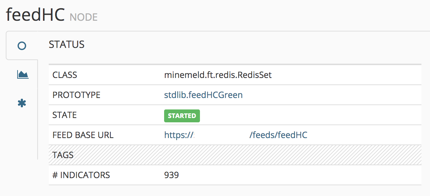
Task: Click the CLASS row label
Action: click(x=65, y=75)
